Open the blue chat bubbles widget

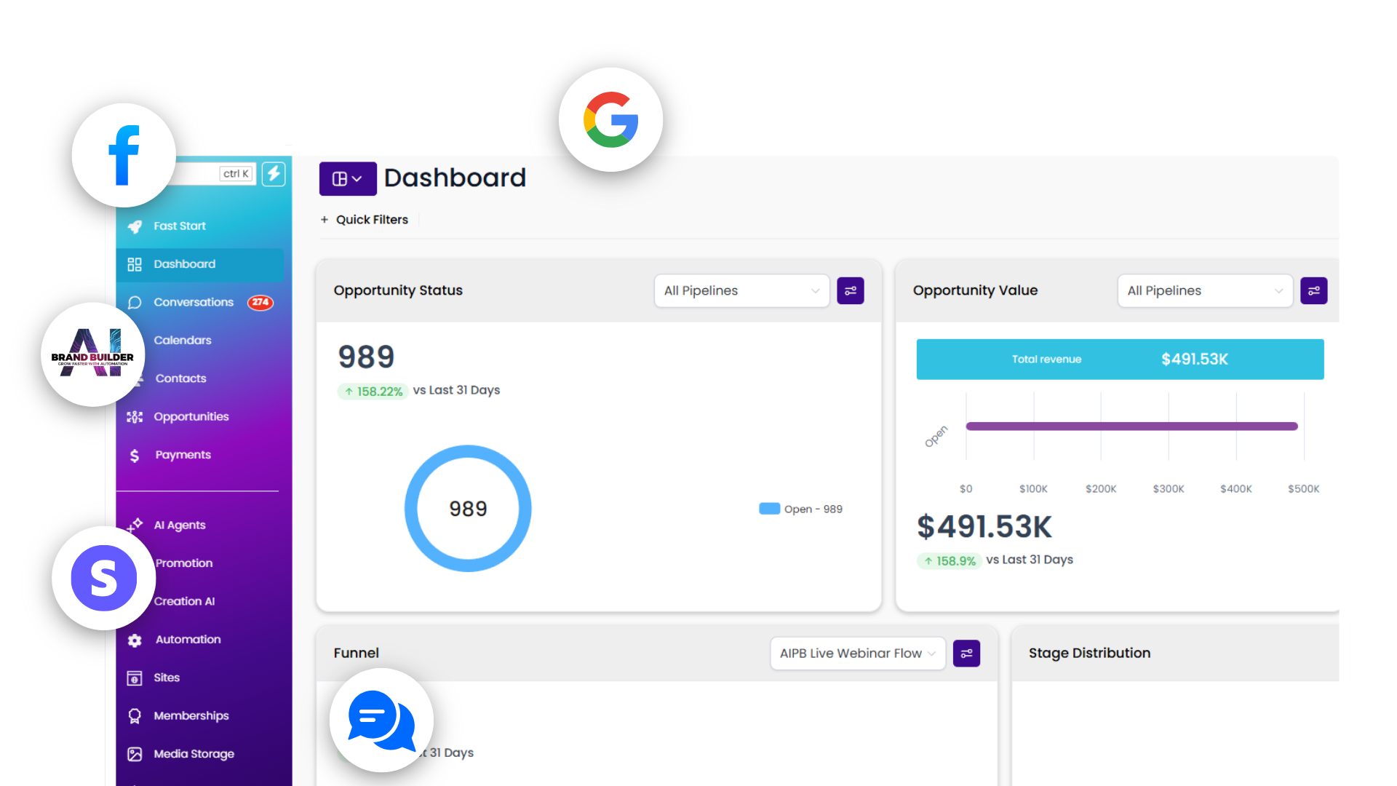[381, 720]
